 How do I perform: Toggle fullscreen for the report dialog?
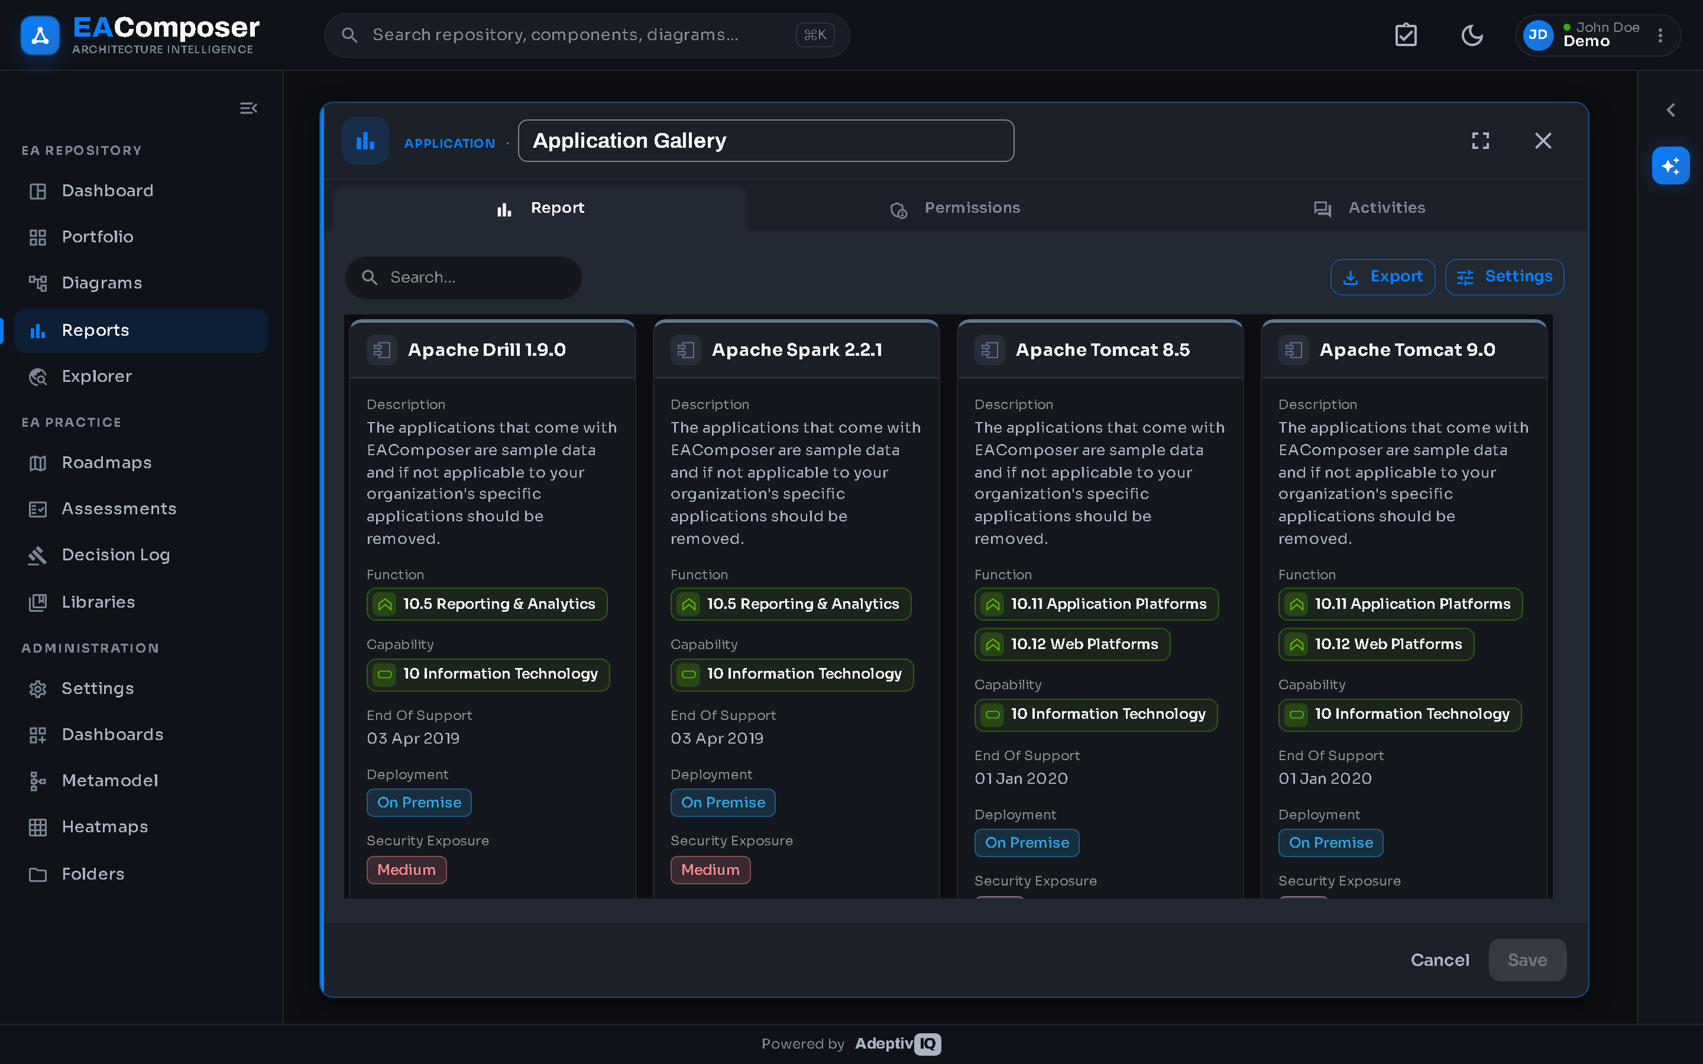(x=1480, y=141)
